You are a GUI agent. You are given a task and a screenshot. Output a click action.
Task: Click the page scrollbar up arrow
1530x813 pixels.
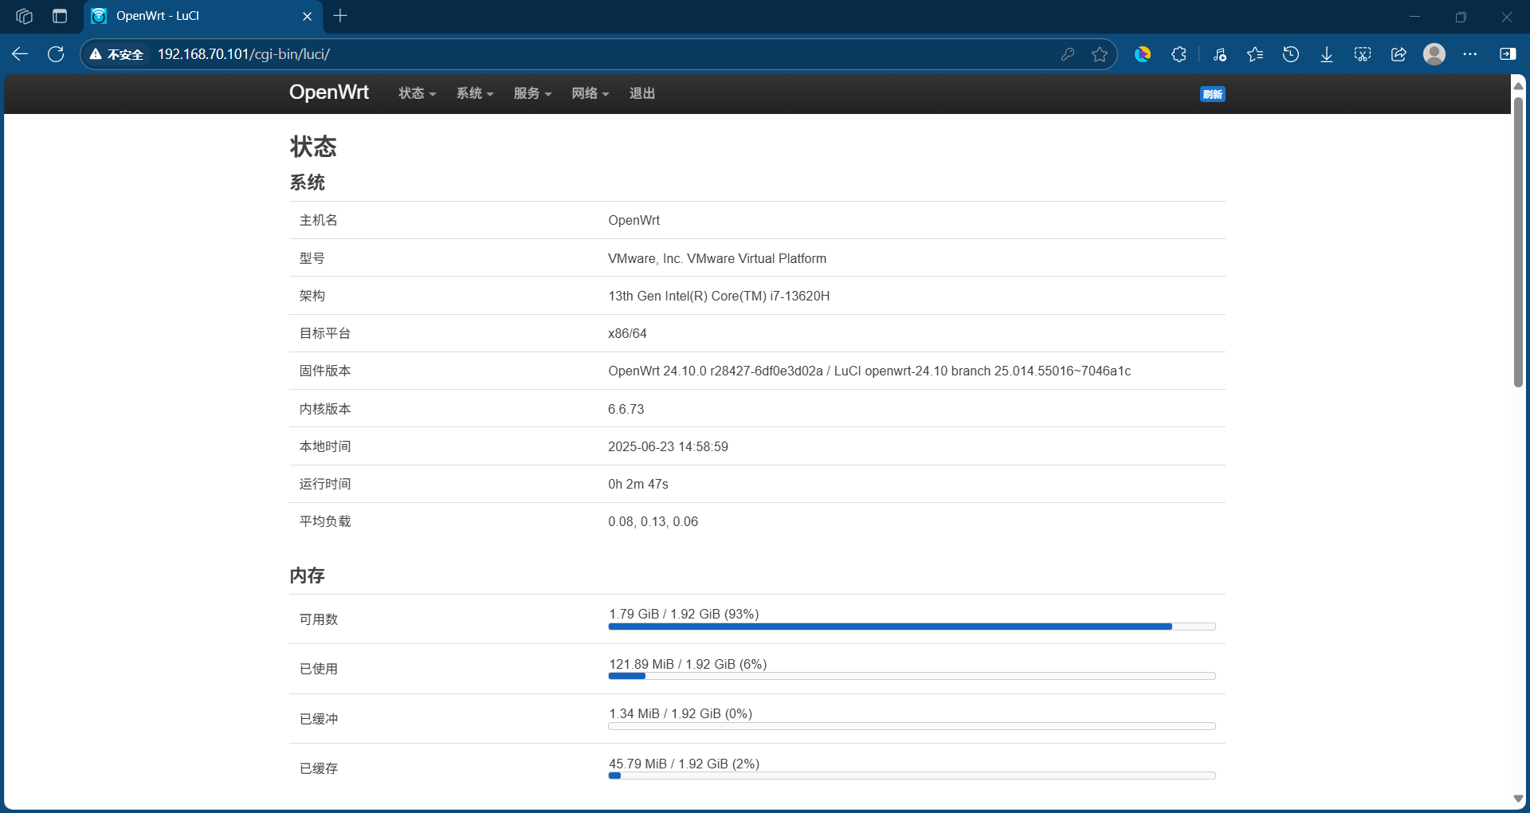1518,85
